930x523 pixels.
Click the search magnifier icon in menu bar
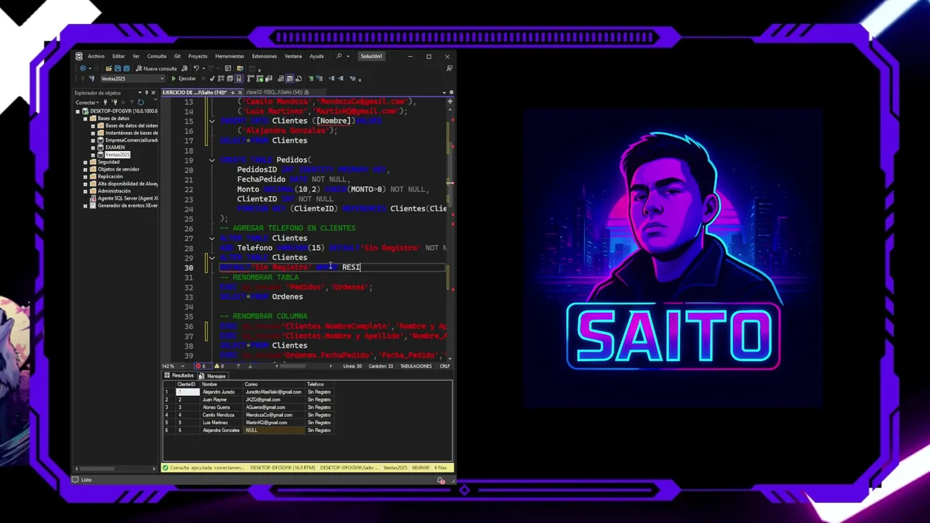(339, 56)
